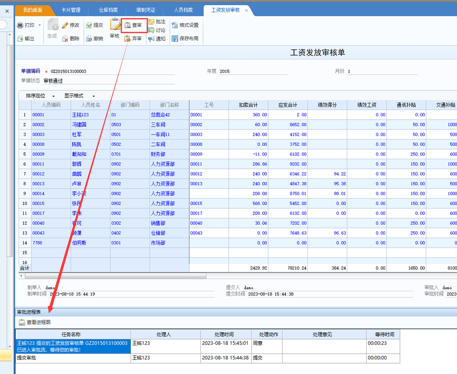The image size is (457, 374).
Task: Switch to the 仓库档案 tab
Action: click(x=108, y=10)
